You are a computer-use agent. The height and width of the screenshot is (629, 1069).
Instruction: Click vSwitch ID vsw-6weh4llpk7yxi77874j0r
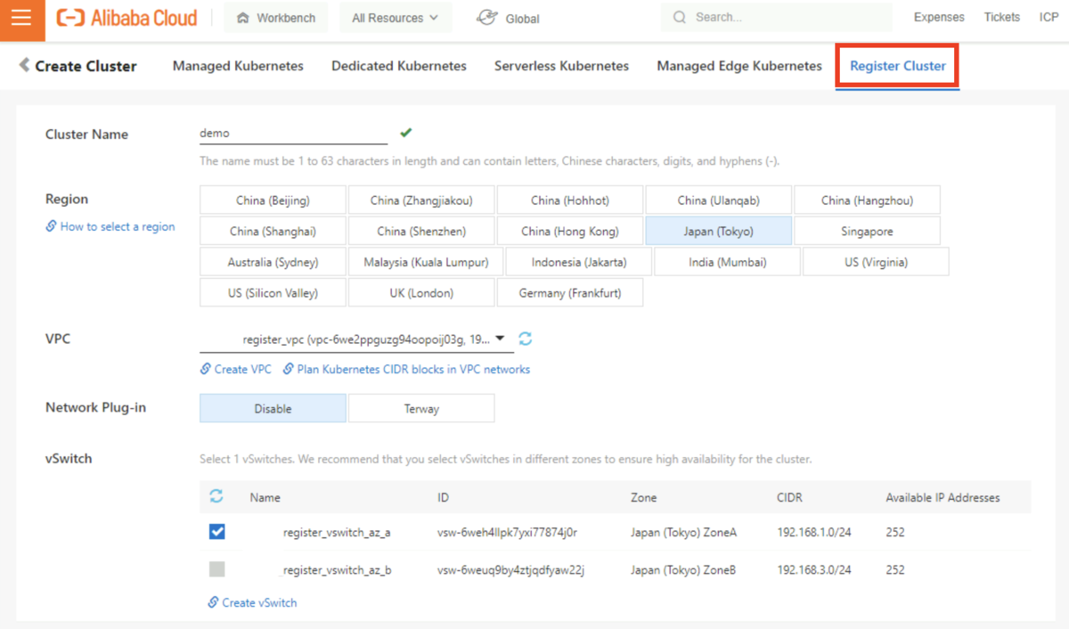click(507, 533)
